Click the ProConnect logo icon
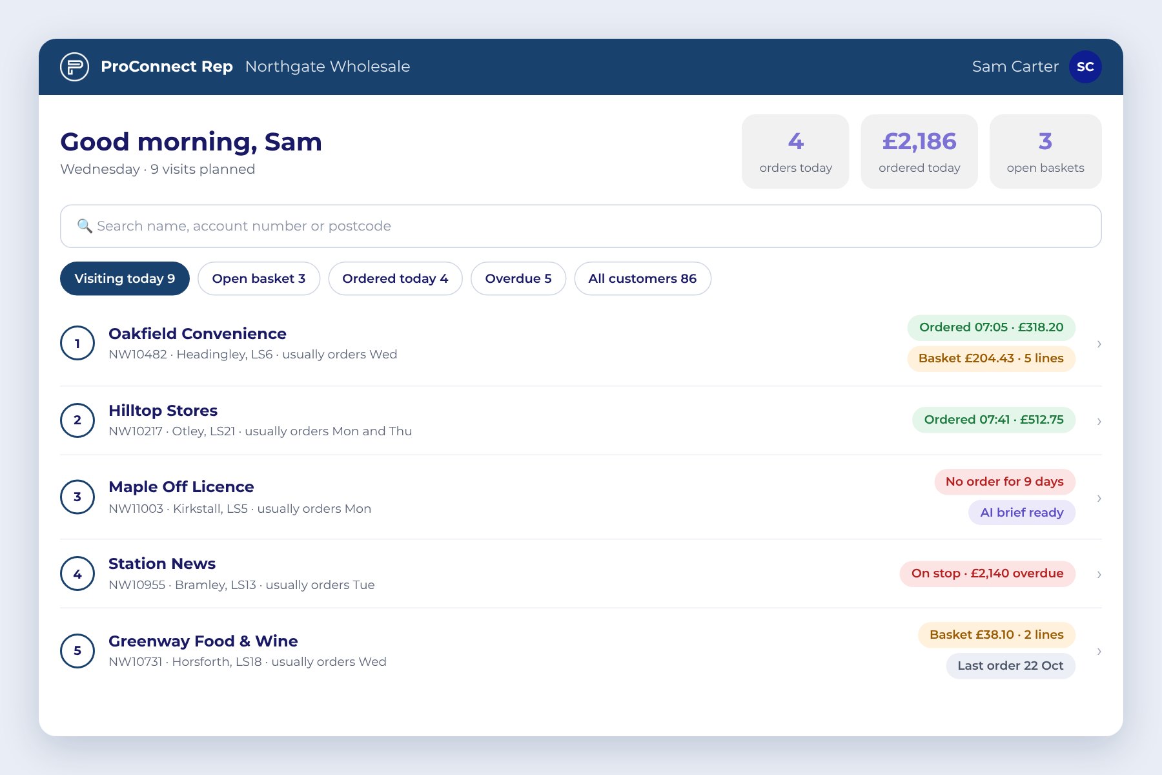 74,67
